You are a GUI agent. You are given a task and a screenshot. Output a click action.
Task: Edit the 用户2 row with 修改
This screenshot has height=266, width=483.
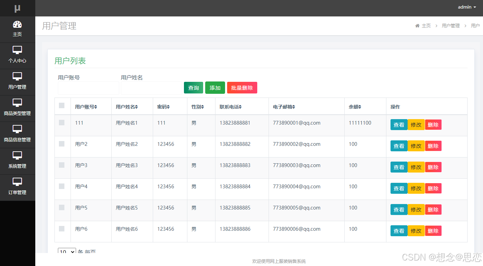(x=416, y=146)
